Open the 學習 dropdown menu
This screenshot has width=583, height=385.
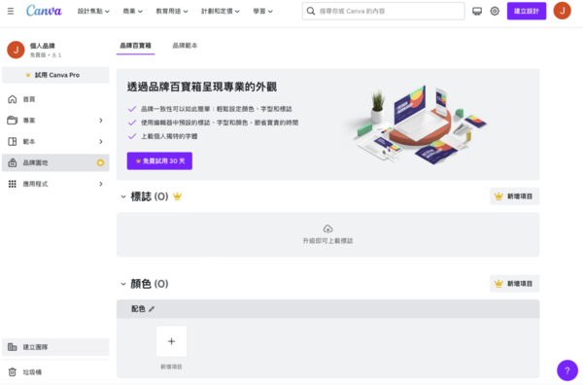point(263,11)
